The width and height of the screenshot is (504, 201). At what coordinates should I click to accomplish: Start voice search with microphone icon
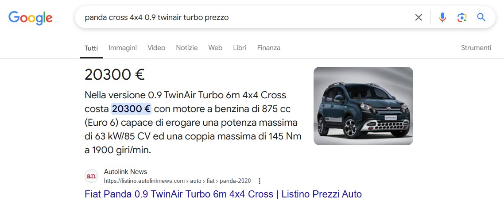pos(442,17)
